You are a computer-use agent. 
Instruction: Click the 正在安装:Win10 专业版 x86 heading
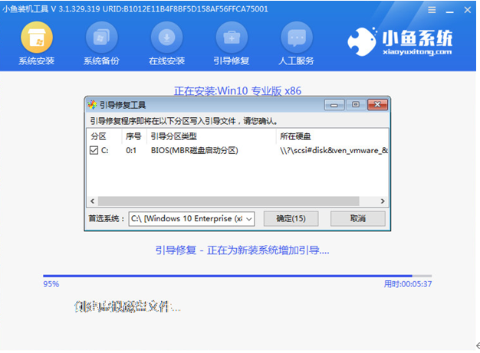click(x=238, y=91)
